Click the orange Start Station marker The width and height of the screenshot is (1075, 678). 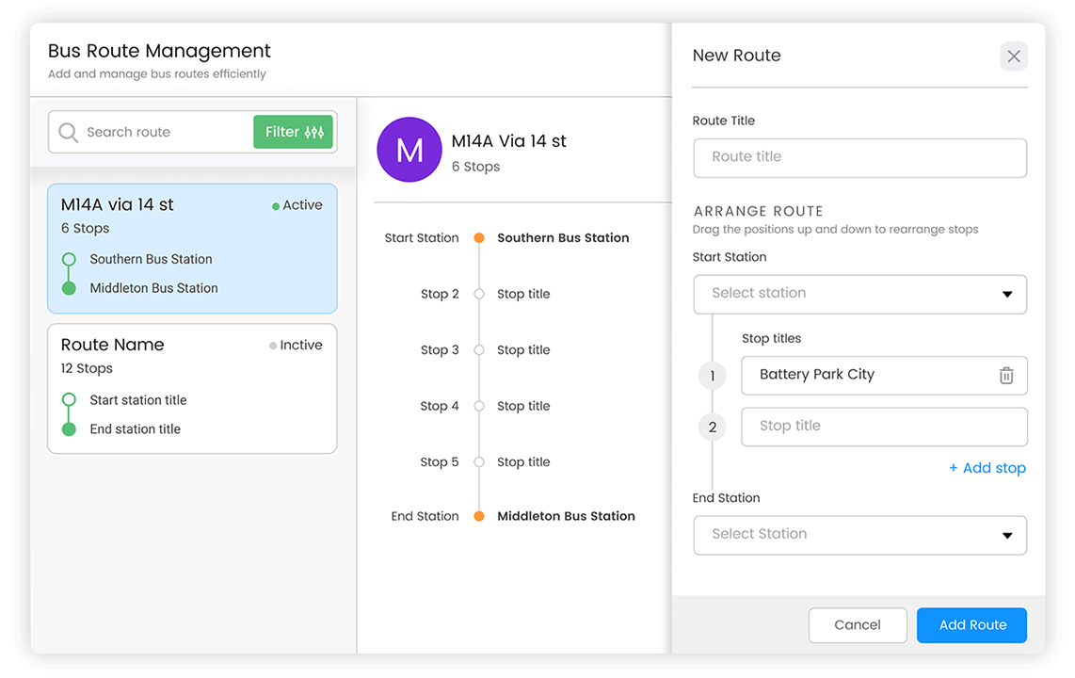[x=479, y=238]
